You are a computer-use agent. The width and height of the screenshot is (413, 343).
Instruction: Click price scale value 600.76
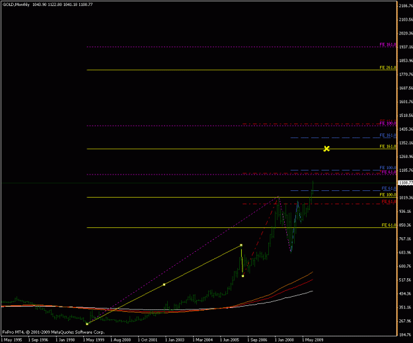[x=406, y=266]
